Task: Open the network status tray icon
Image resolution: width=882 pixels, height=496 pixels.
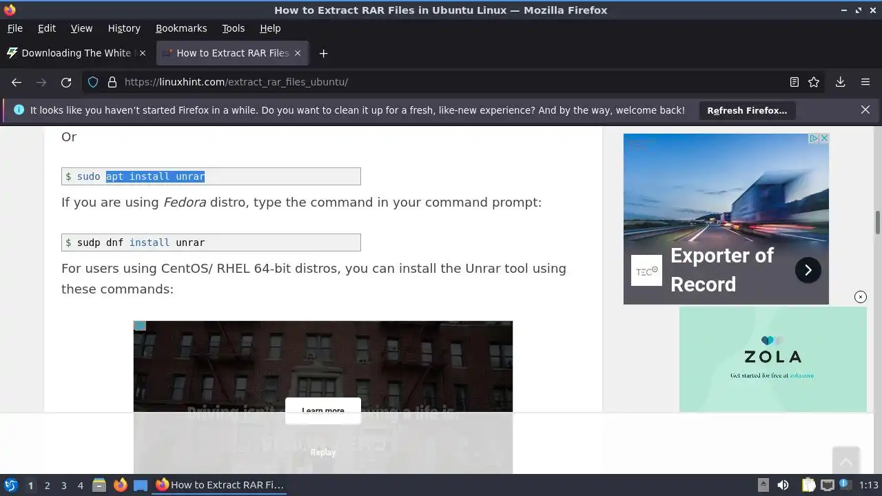Action: point(828,485)
